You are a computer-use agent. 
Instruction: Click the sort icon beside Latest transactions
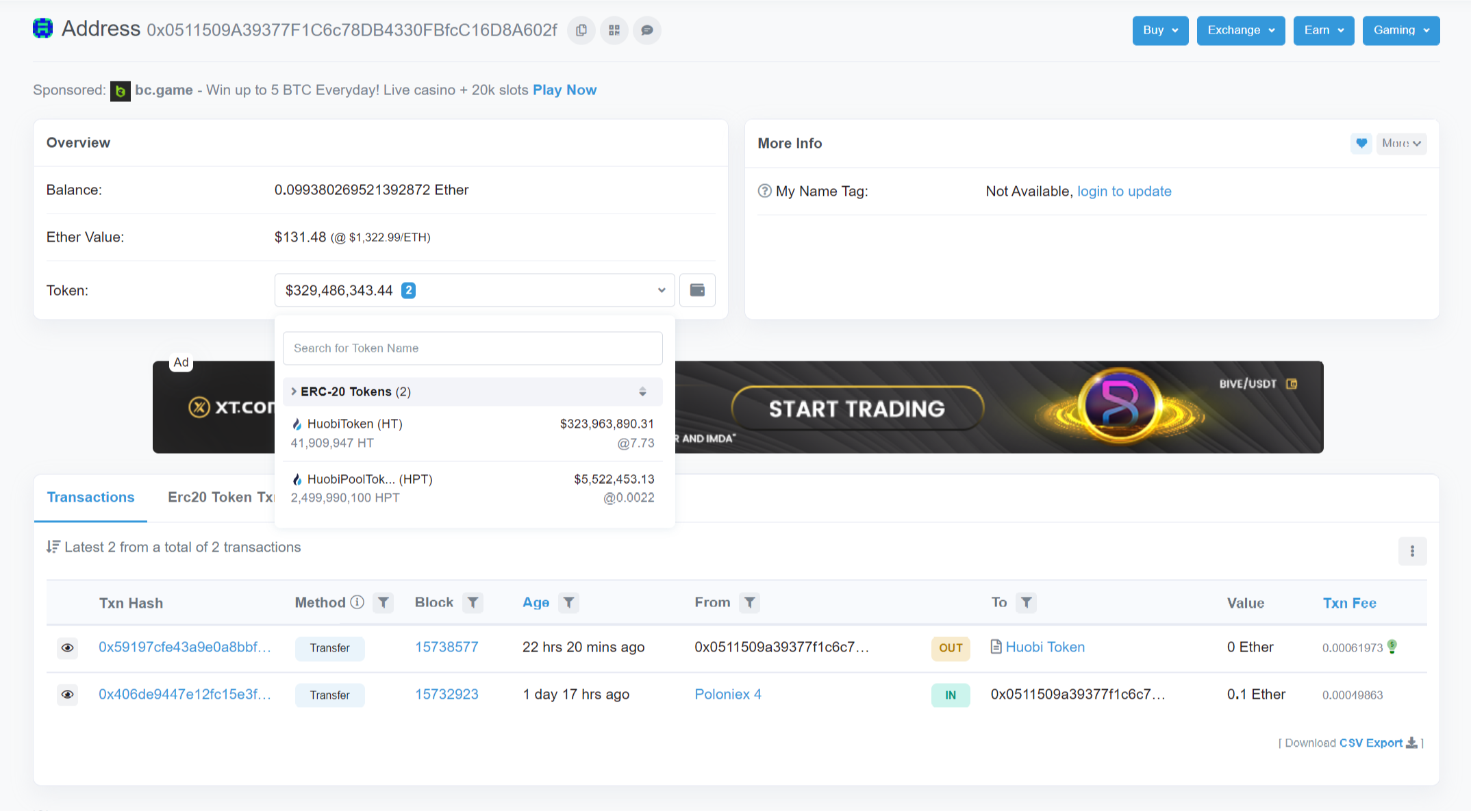point(53,547)
